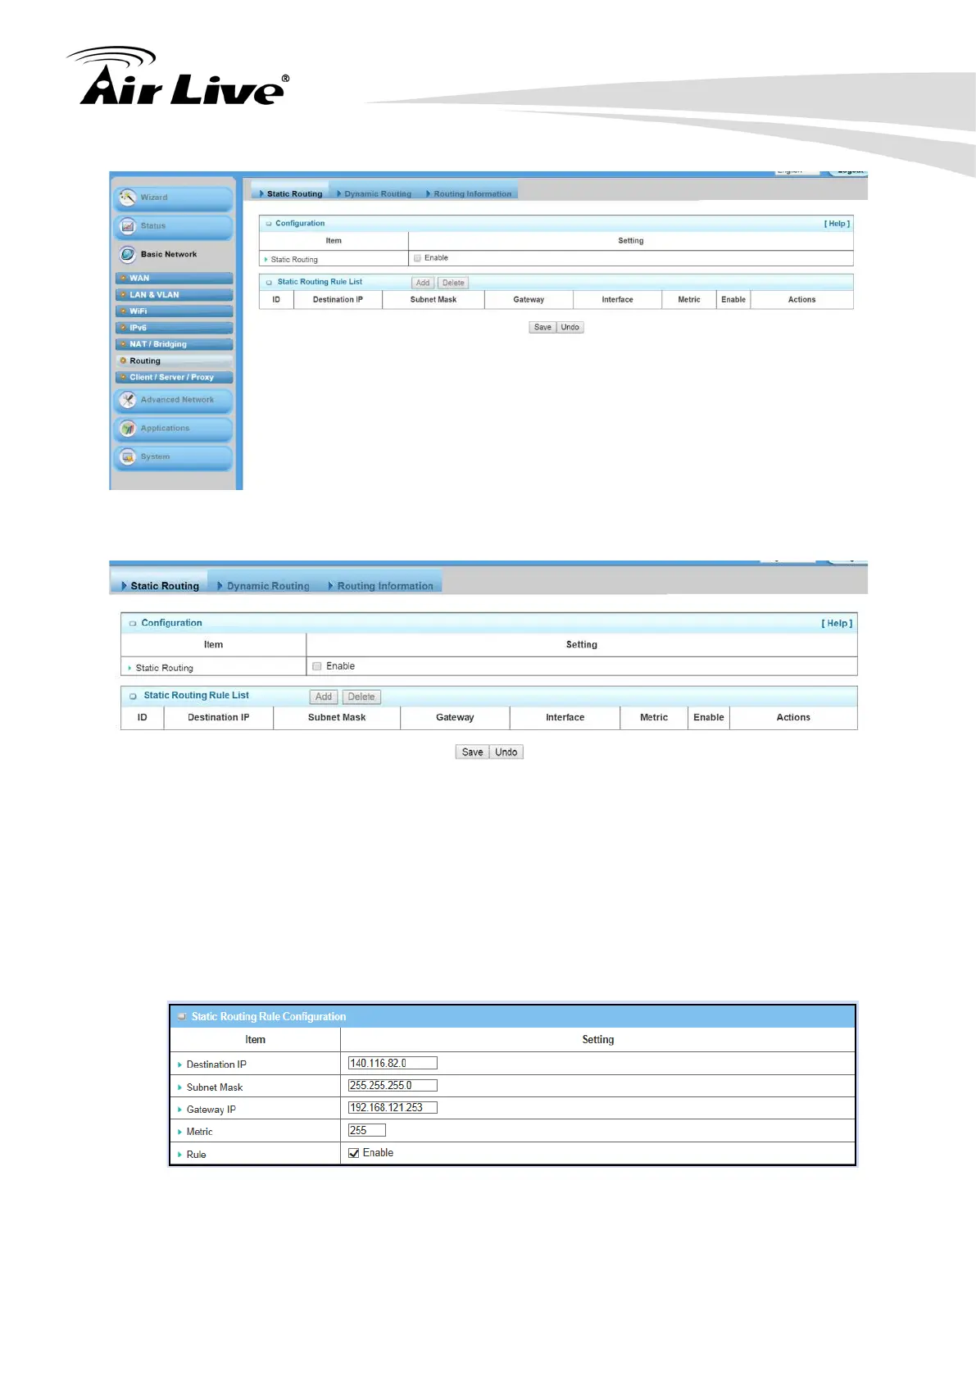This screenshot has width=976, height=1380.
Task: Enable Static Routing checkbox beside the sidebar
Action: (417, 258)
